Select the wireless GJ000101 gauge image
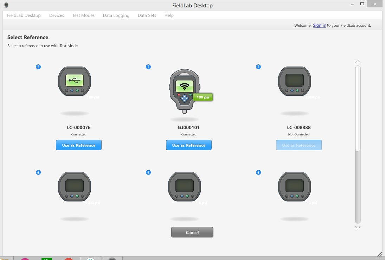The width and height of the screenshot is (385, 260). pos(185,91)
